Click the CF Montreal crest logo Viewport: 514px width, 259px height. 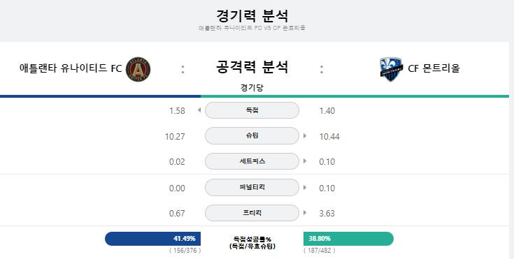point(391,69)
